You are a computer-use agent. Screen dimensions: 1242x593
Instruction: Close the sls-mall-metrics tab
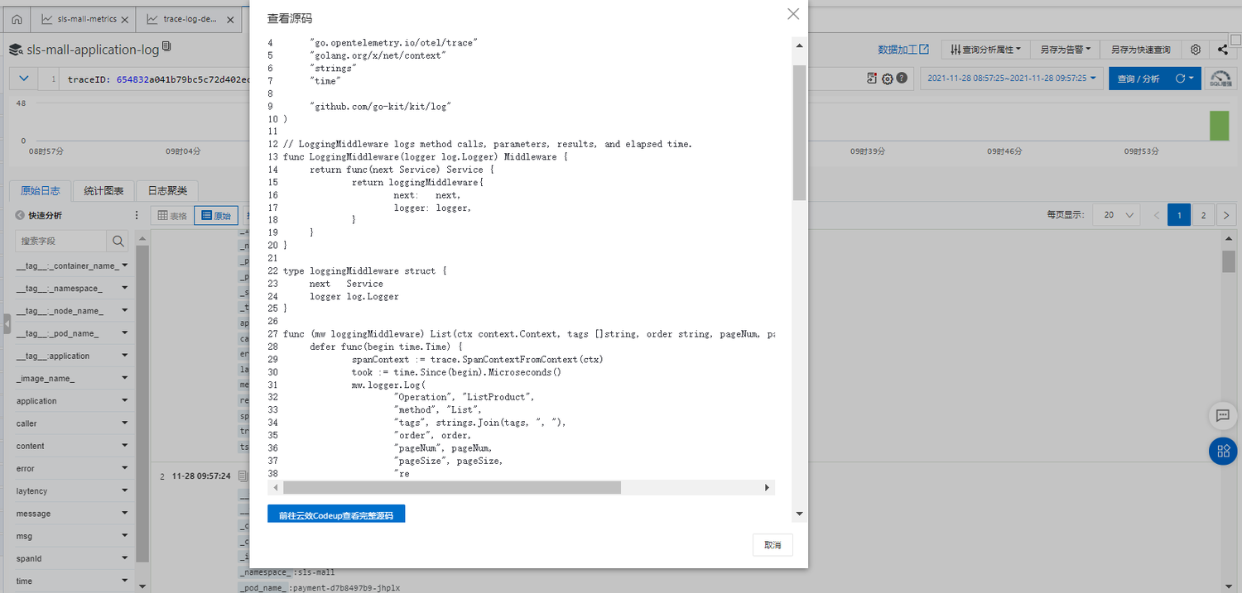(x=124, y=19)
